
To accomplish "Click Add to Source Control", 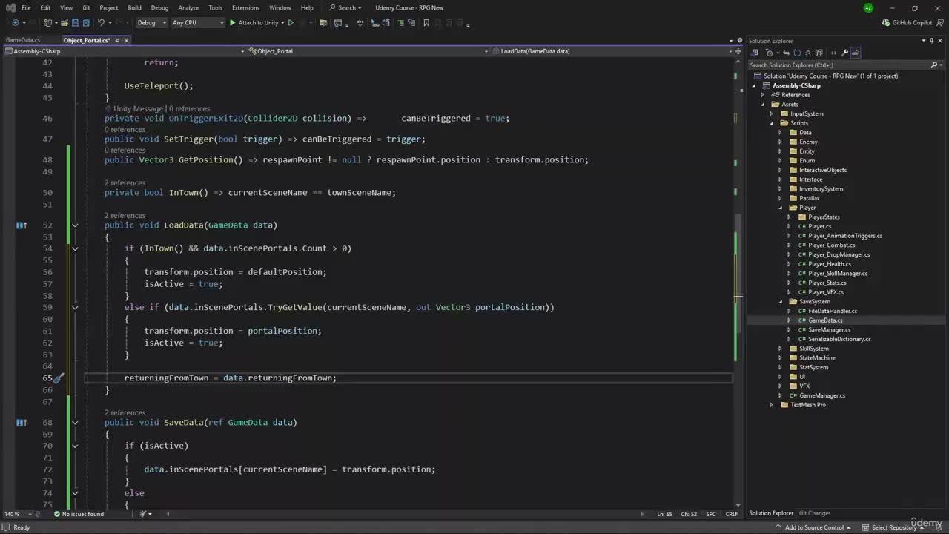I will click(814, 527).
